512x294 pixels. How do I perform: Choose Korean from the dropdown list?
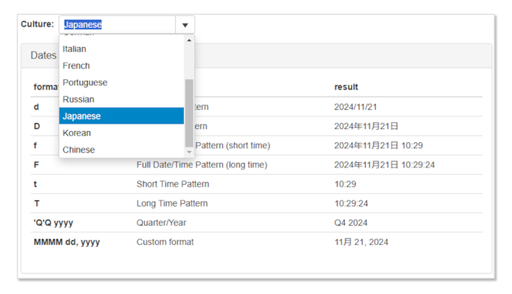tap(77, 133)
